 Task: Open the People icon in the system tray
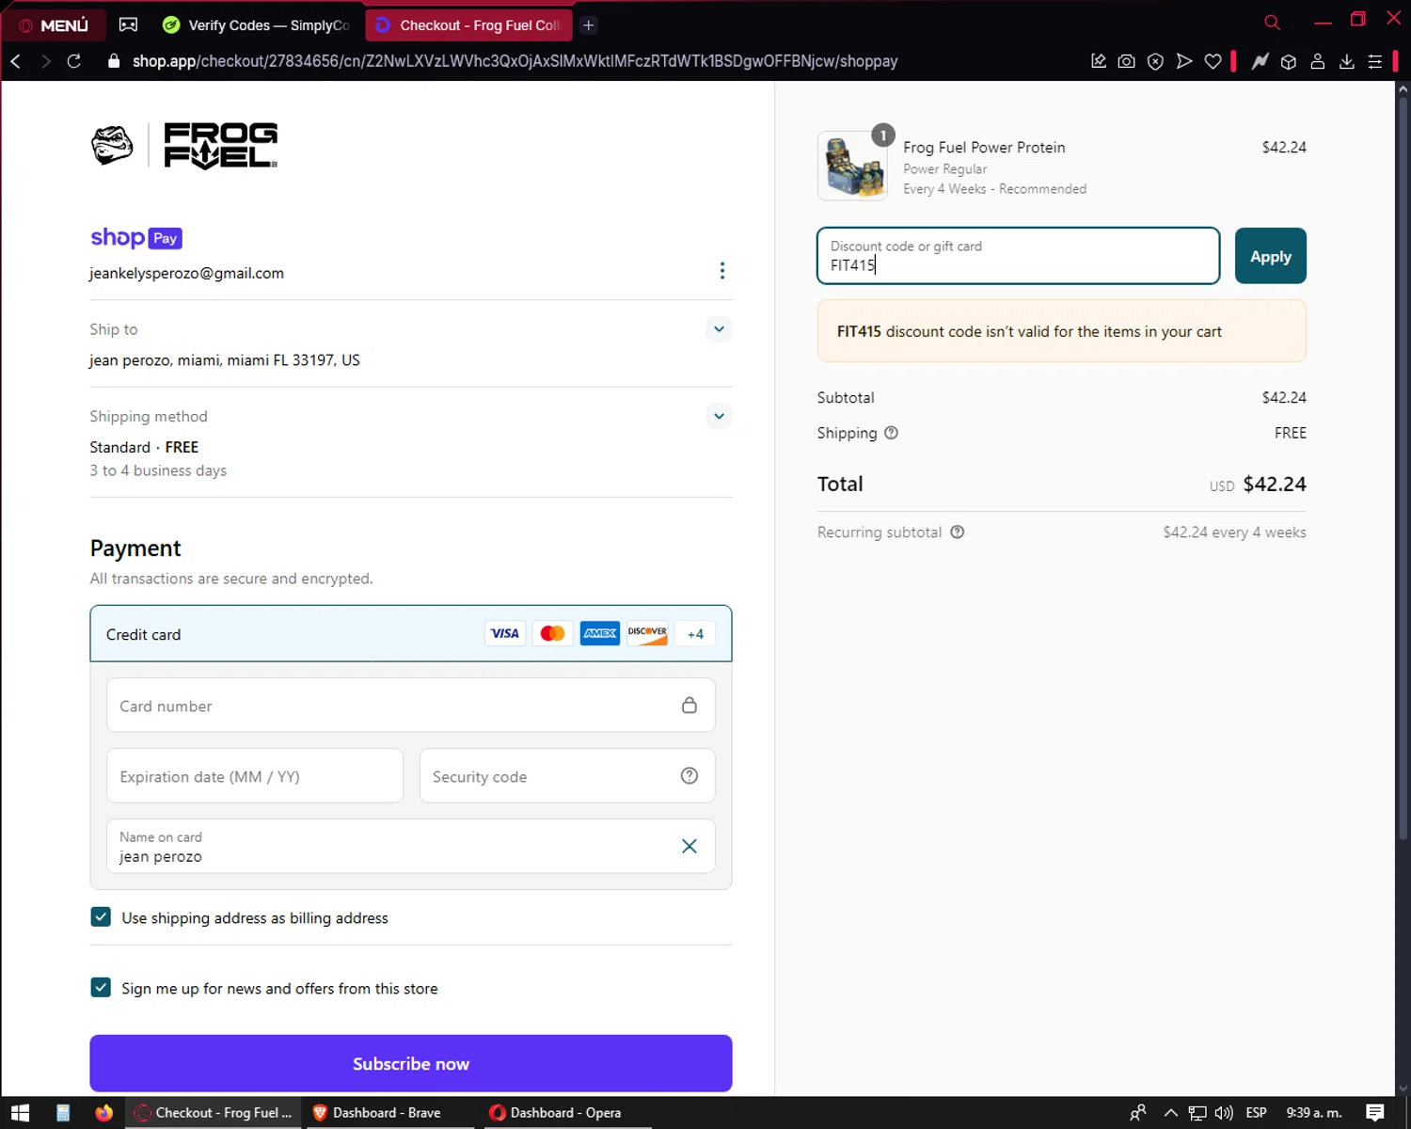(x=1138, y=1113)
